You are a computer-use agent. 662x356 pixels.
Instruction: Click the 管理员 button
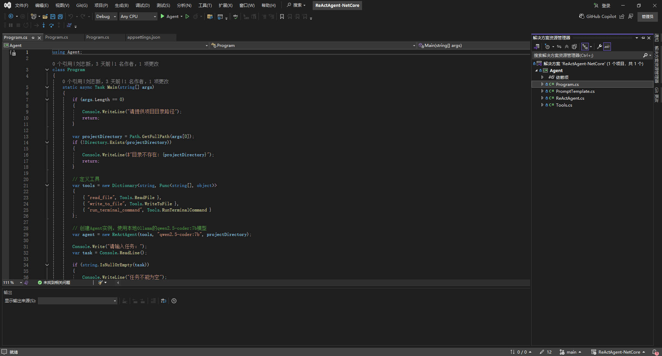pyautogui.click(x=648, y=17)
